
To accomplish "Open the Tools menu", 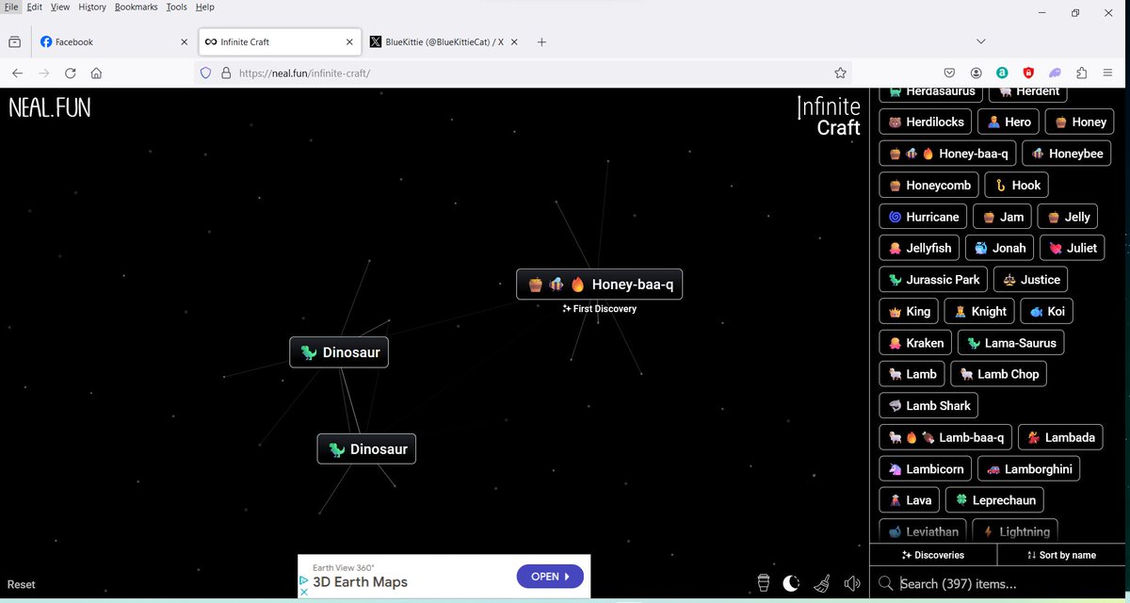I will coord(177,7).
